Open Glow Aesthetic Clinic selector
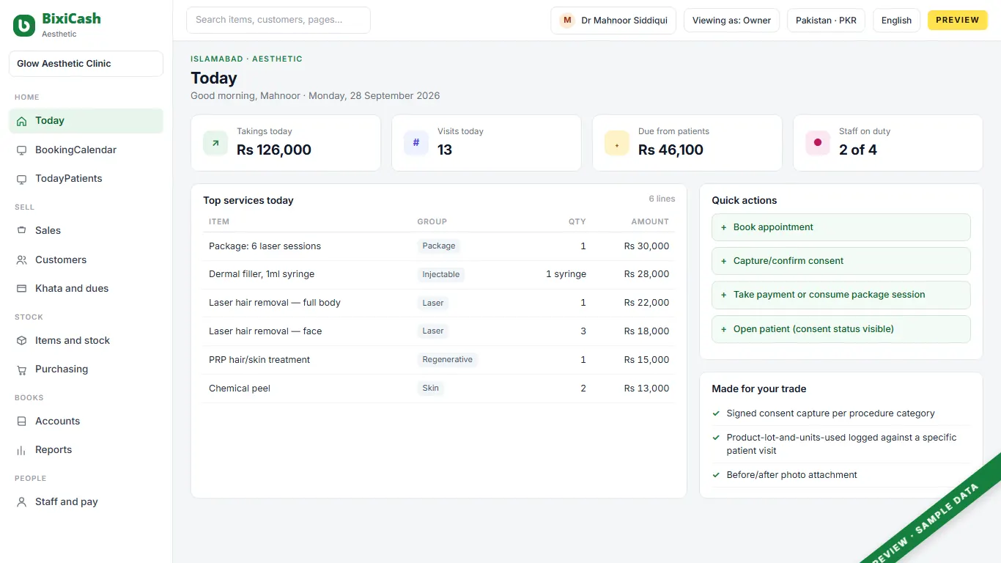Image resolution: width=1001 pixels, height=563 pixels. 86,64
